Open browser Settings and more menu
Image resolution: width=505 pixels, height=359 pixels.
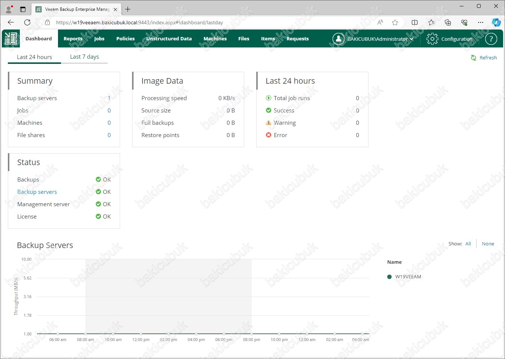pos(481,22)
